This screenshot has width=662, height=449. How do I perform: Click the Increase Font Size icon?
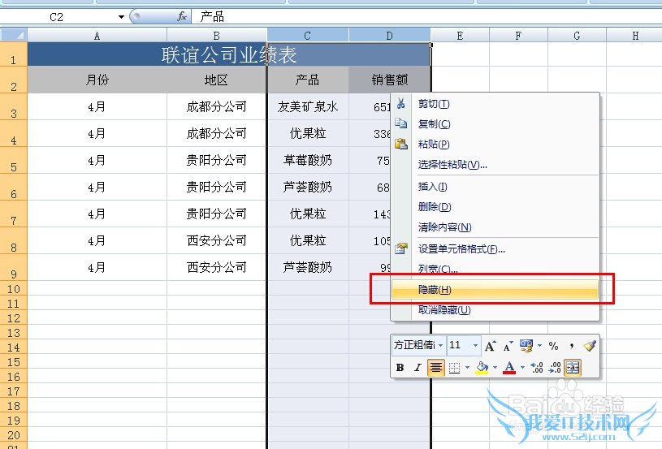[490, 346]
